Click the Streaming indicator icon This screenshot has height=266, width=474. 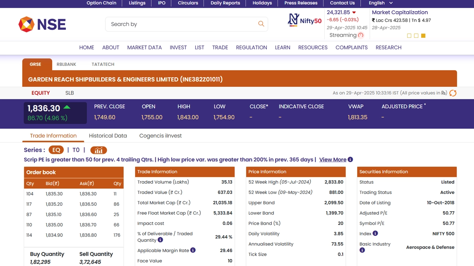(361, 35)
